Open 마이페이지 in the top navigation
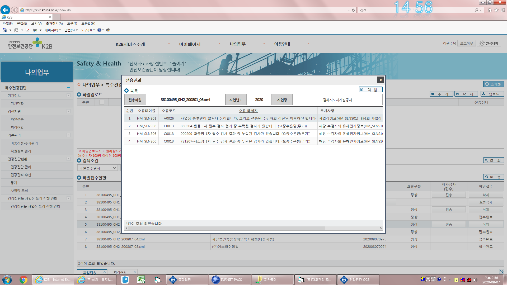 coord(190,44)
